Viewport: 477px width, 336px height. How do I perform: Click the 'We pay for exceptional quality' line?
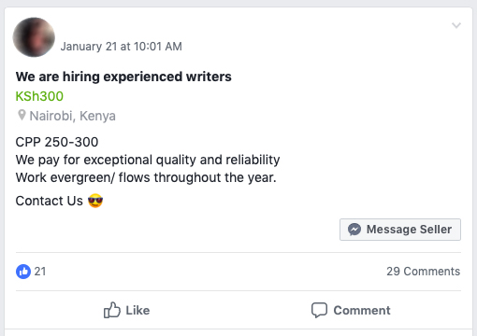(148, 160)
